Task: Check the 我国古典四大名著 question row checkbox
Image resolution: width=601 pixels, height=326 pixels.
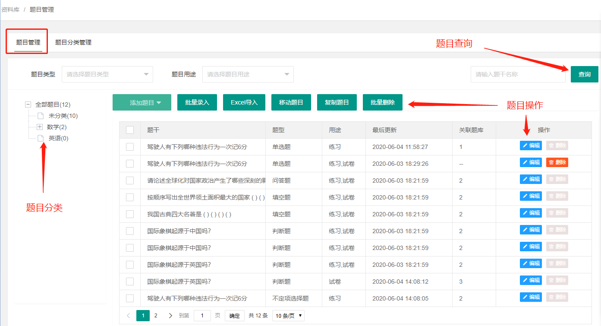Action: point(130,214)
